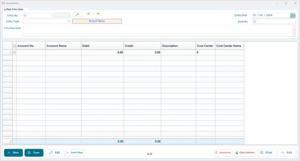
Task: Click the day value 17 in Entry Date
Action: [x=255, y=15]
